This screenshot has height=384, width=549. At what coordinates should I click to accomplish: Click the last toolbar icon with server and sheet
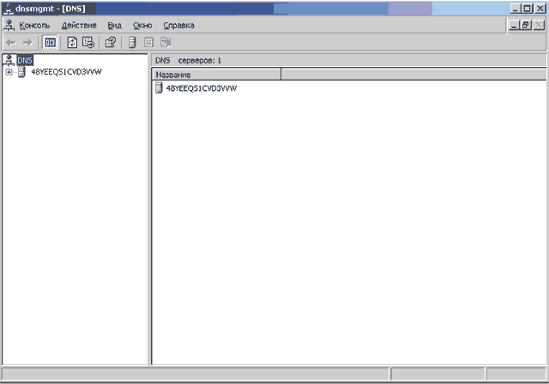(166, 43)
